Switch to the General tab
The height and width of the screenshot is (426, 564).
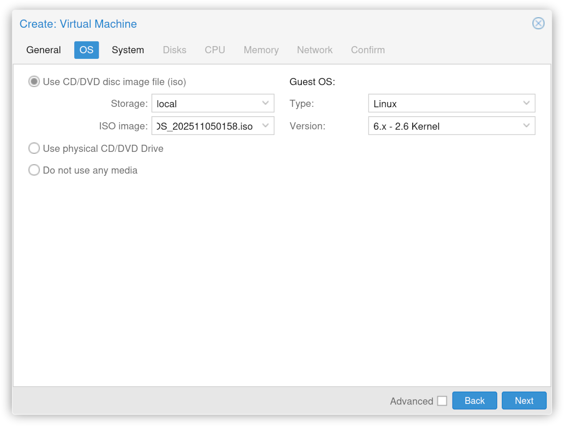(43, 50)
